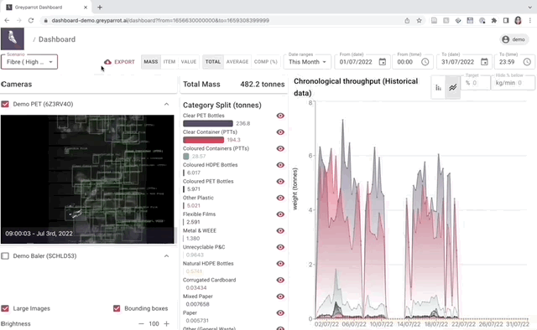Toggle visibility of Paper category
Viewport: 537px width, 330px height.
280,312
